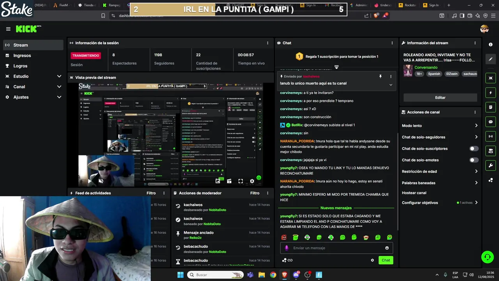499x281 pixels.
Task: Expand the Canal sidebar section
Action: click(x=33, y=87)
